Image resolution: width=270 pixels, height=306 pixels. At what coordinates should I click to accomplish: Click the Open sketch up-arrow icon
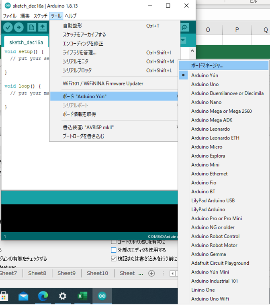(42, 27)
